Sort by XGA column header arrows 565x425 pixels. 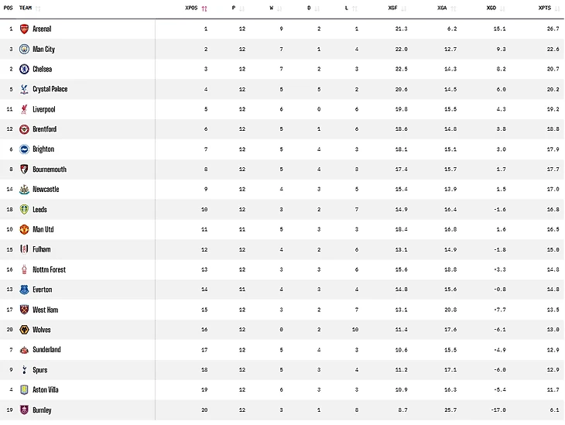coord(454,9)
